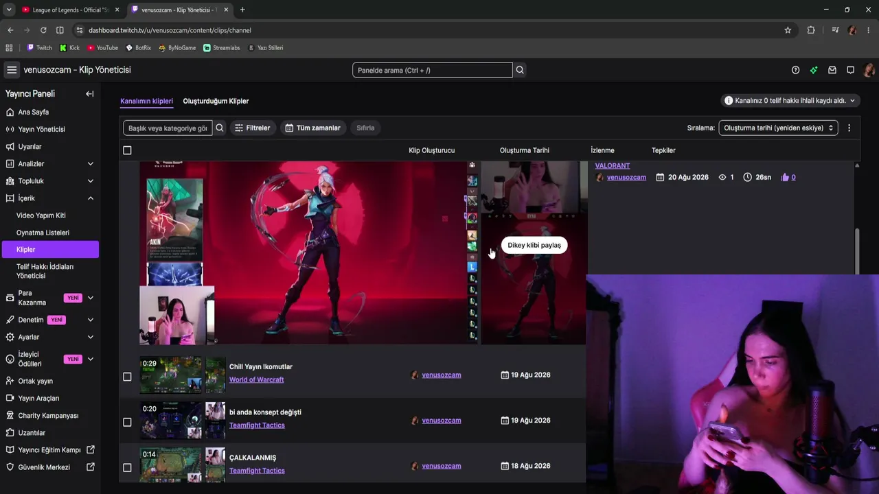
Task: Tick the select-all clips checkbox in header
Action: click(127, 150)
